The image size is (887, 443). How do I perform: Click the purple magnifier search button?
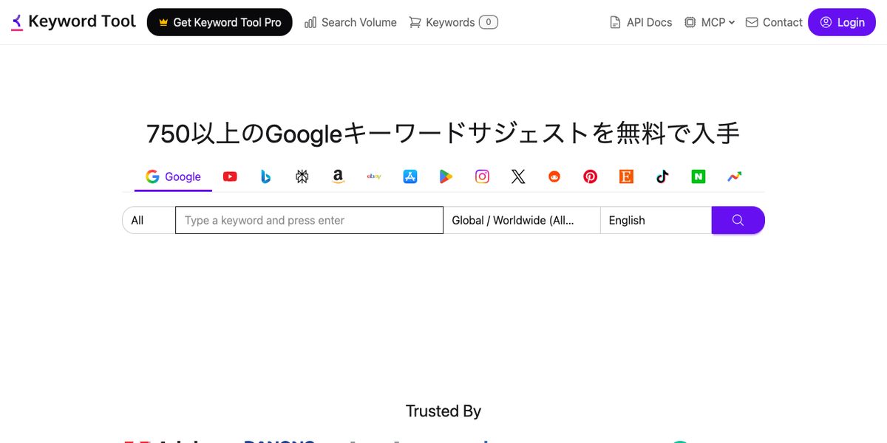(x=738, y=220)
